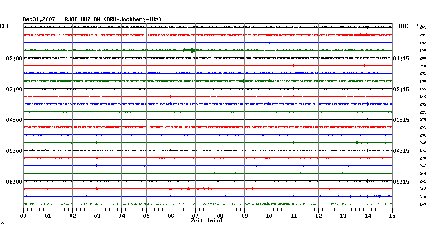Image resolution: width=429 pixels, height=228 pixels.
Task: Select DC offset value 246
Action: (x=423, y=174)
